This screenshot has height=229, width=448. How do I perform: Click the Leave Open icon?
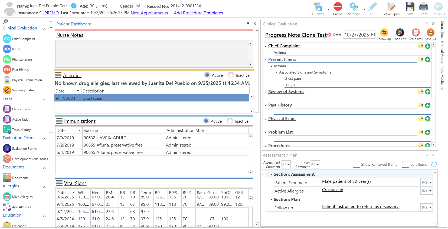[x=391, y=7]
